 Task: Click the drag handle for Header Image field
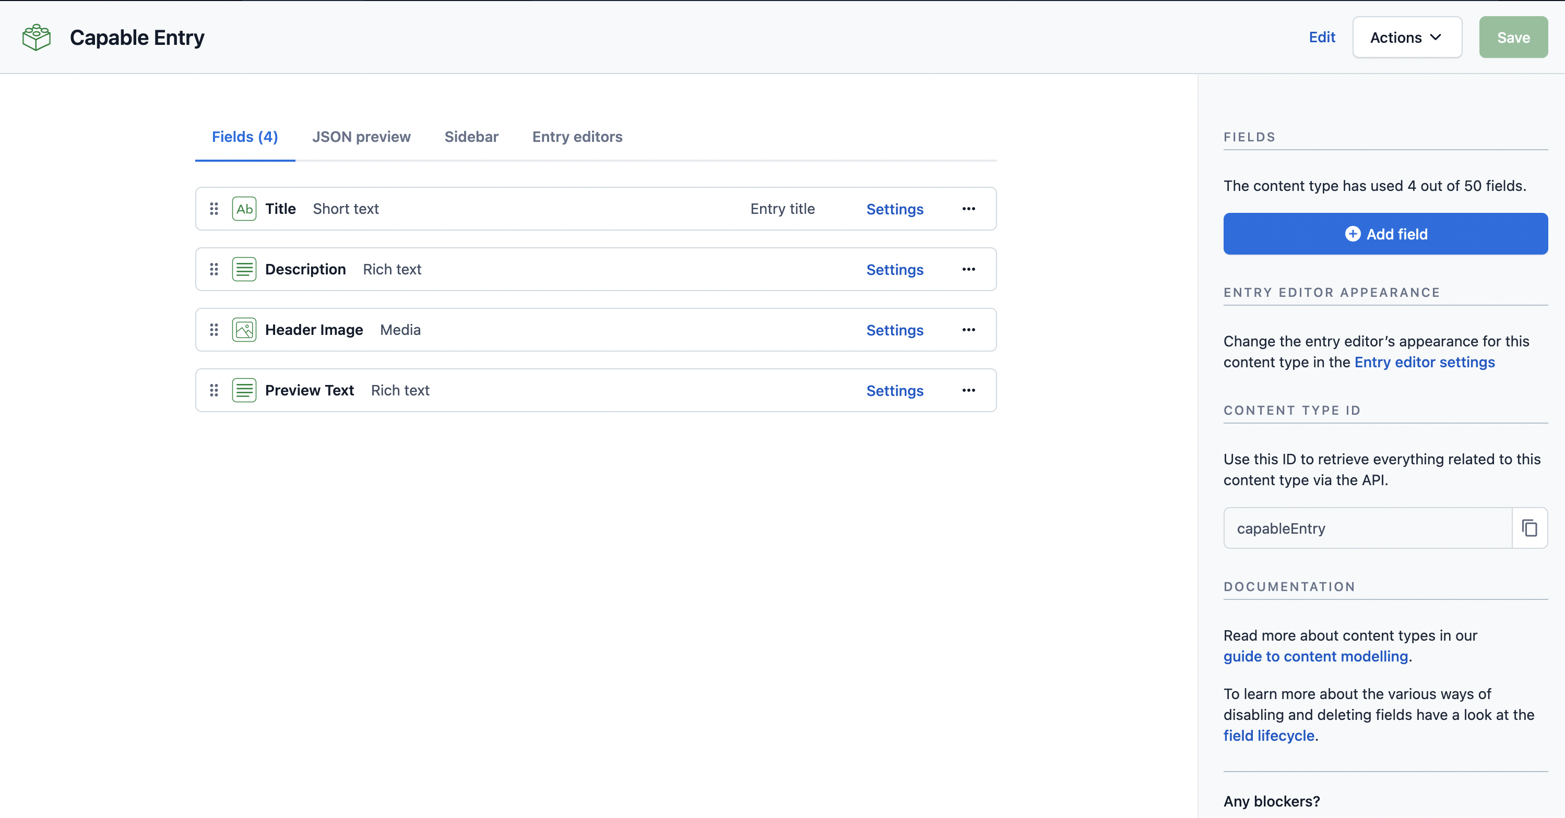pyautogui.click(x=214, y=330)
